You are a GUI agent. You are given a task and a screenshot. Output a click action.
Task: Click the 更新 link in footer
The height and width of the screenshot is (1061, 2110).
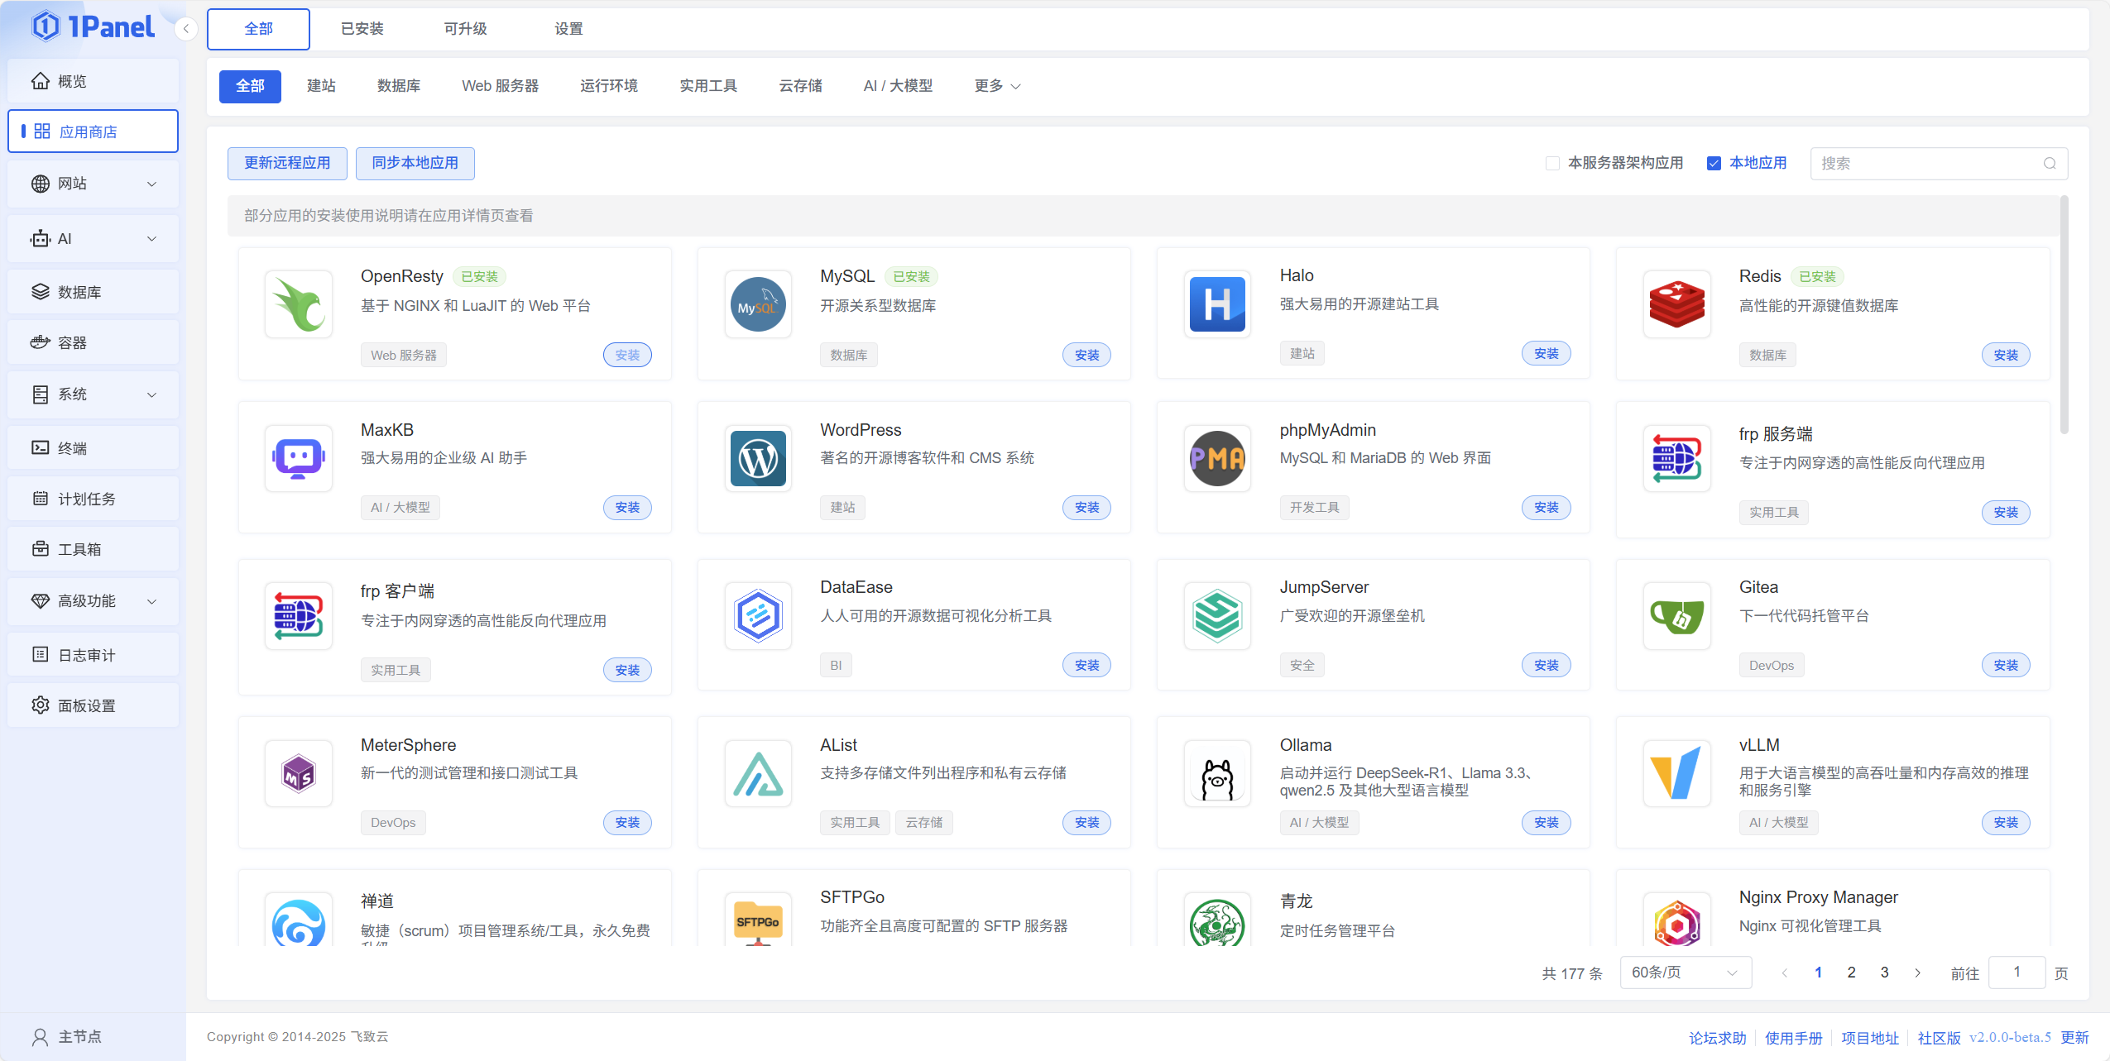[2074, 1038]
